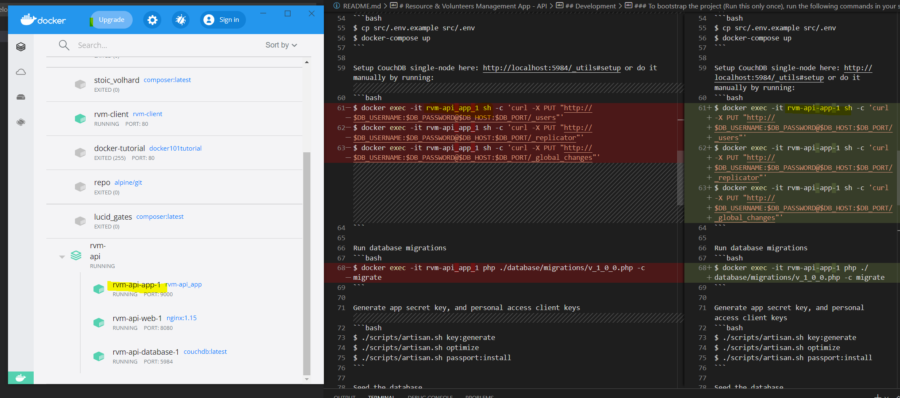Viewport: 900px width, 398px height.
Task: Click the Docker list scrollbar thumb
Action: pos(307,263)
